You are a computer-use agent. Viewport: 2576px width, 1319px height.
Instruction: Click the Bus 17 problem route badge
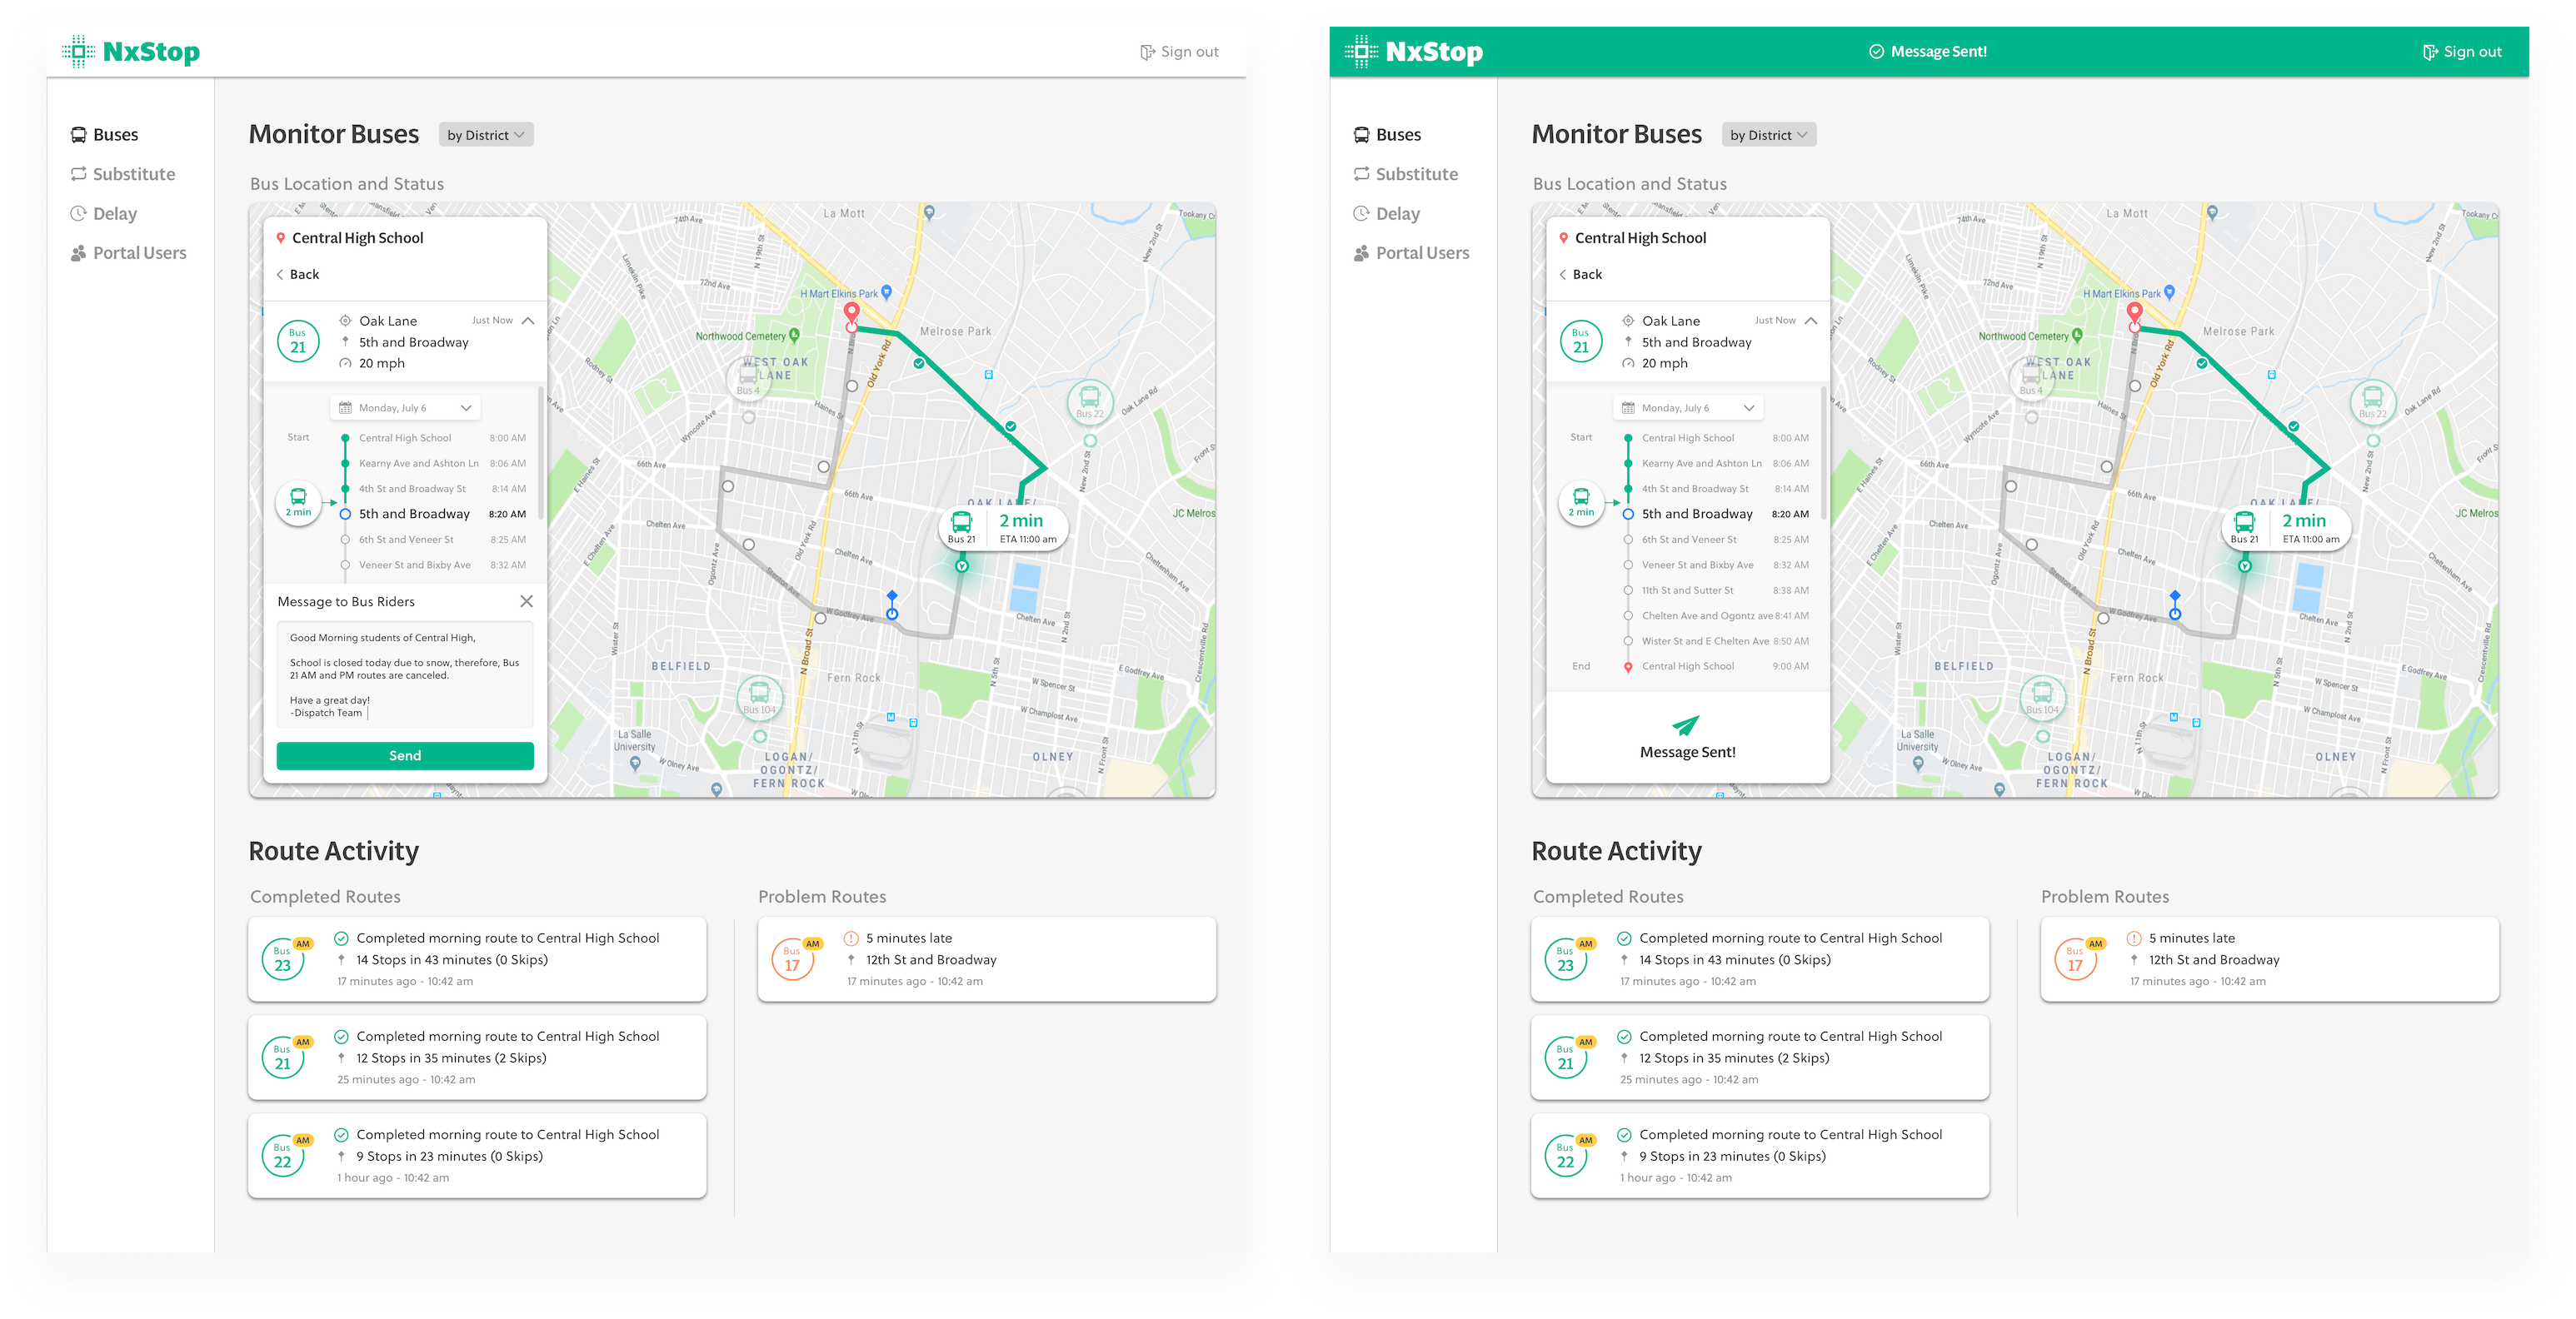coord(792,959)
